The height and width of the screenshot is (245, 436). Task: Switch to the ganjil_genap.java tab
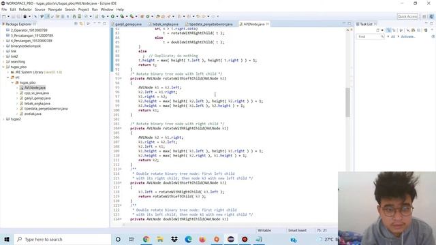pyautogui.click(x=128, y=24)
